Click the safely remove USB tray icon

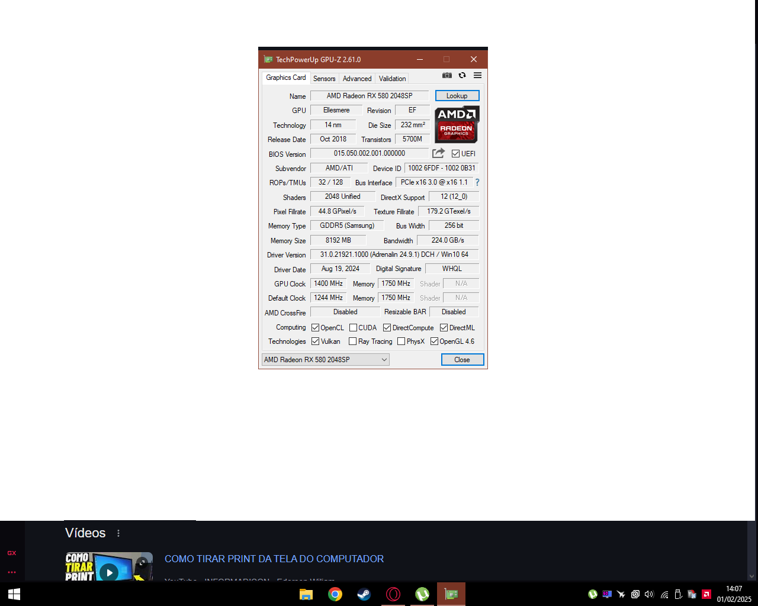(x=678, y=594)
